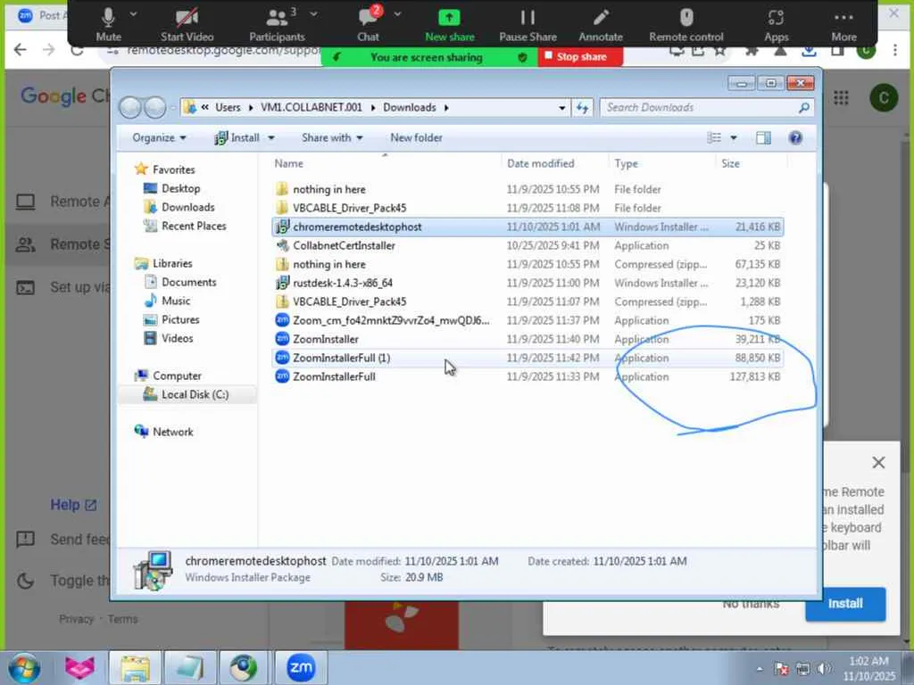Refresh the Downloads folder view
This screenshot has height=685, width=914.
click(582, 108)
